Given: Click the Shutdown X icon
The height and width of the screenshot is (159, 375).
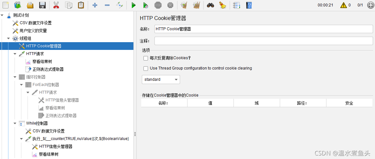Looking at the screenshot, I should tap(170, 5).
